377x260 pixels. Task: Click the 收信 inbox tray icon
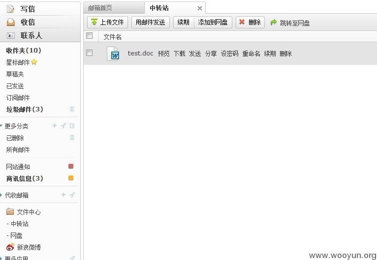pyautogui.click(x=10, y=22)
